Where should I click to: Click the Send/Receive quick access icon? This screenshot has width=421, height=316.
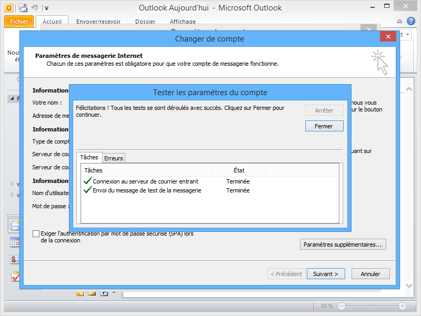(23, 8)
